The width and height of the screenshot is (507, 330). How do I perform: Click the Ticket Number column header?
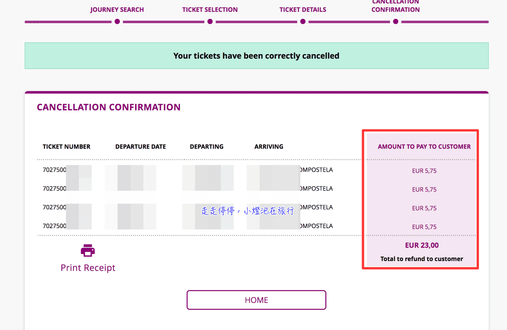coord(67,147)
